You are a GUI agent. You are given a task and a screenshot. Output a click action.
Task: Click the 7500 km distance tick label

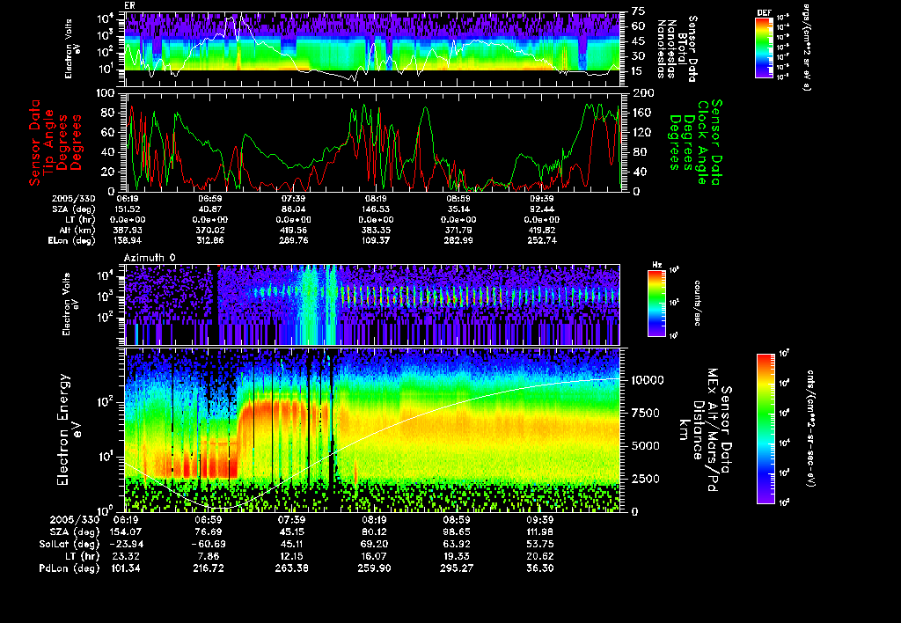tap(646, 413)
